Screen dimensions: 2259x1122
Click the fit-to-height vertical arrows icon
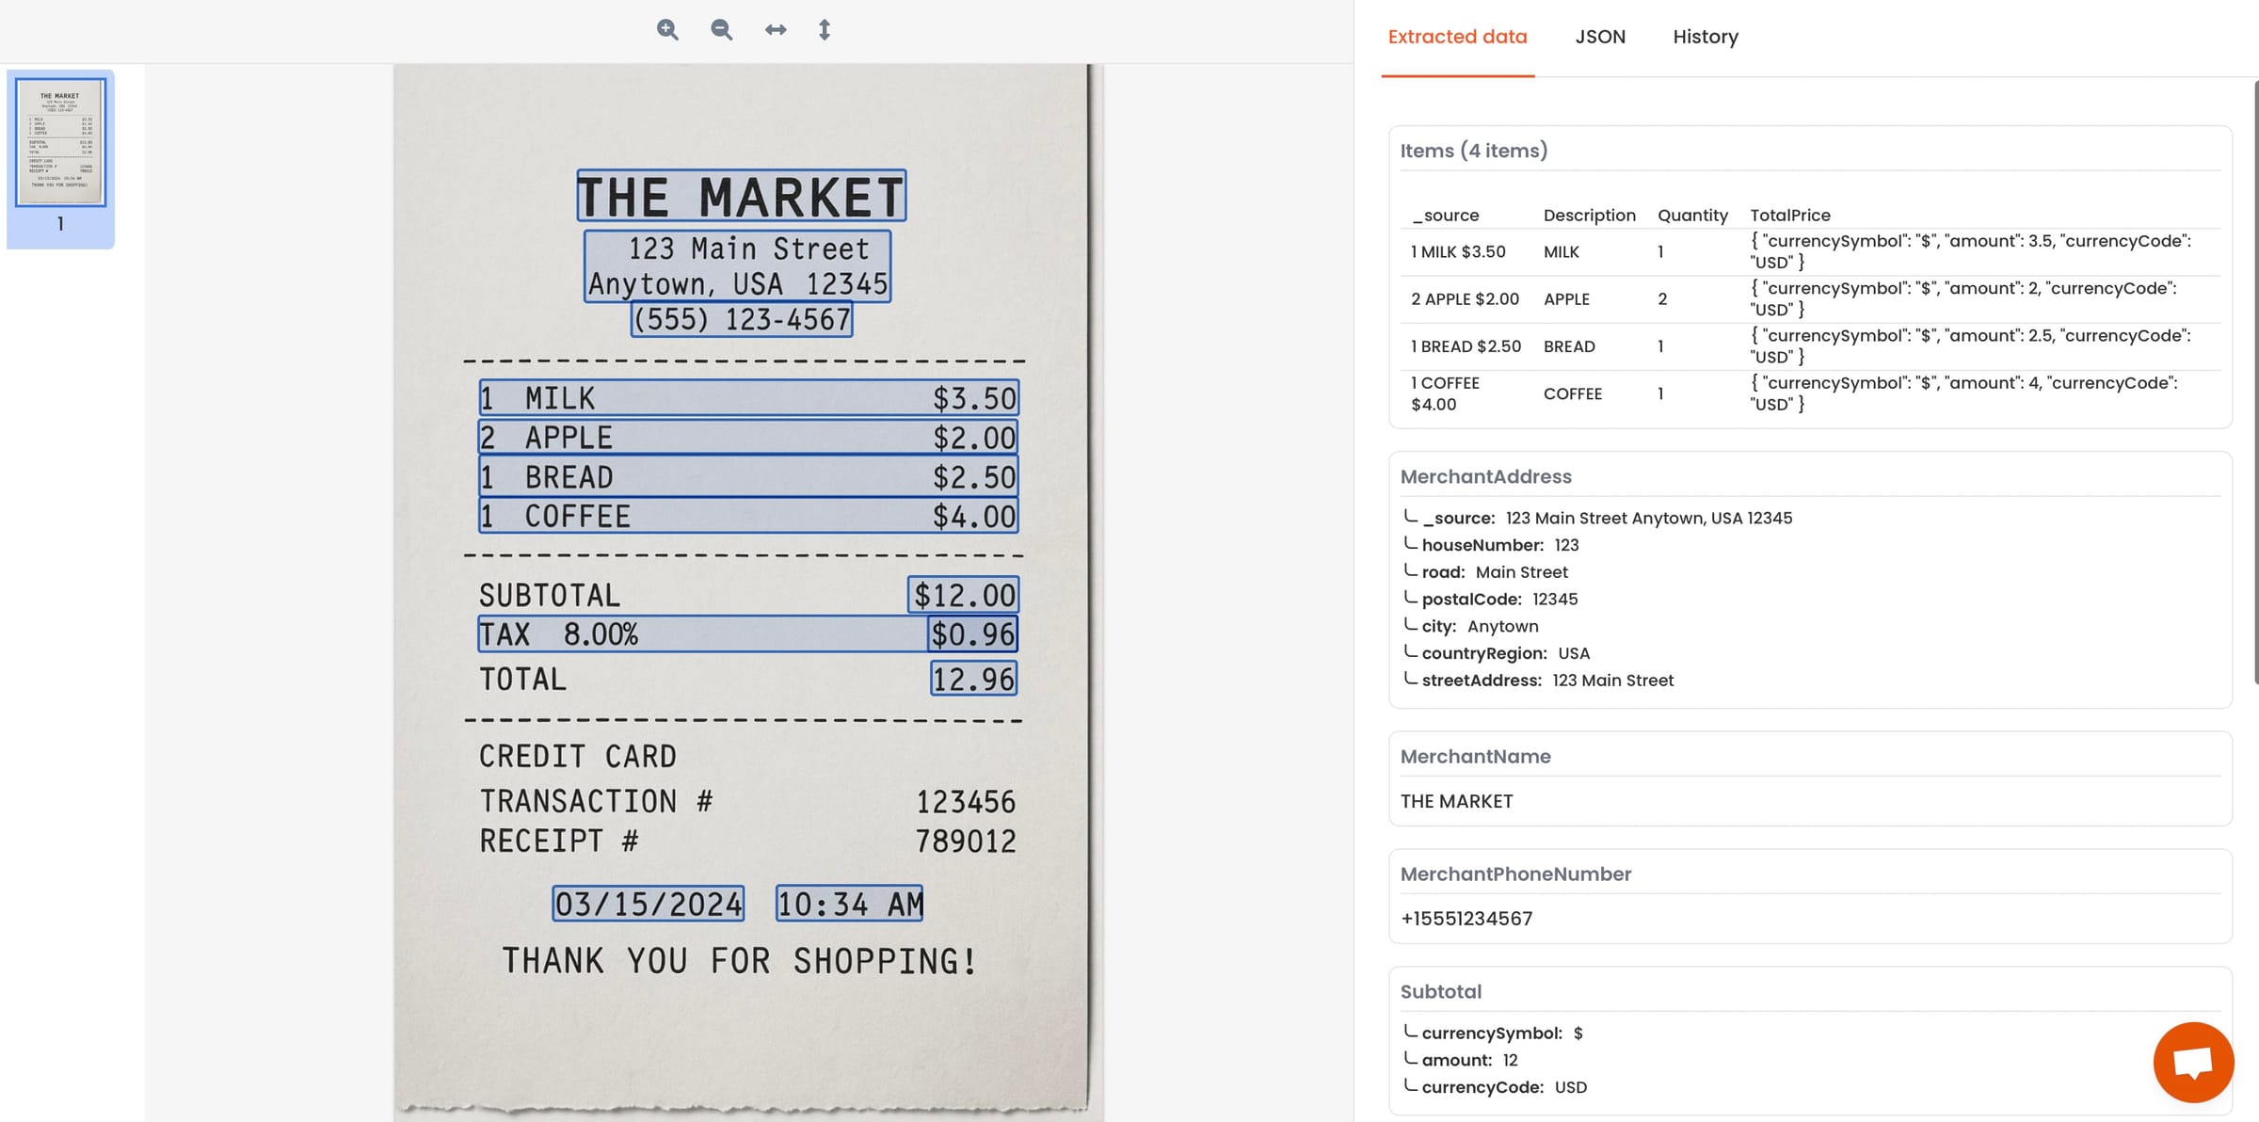click(825, 29)
